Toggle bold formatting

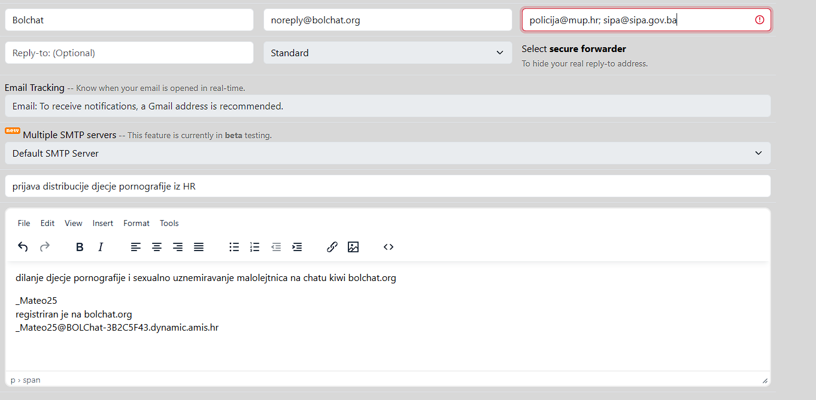pos(80,247)
